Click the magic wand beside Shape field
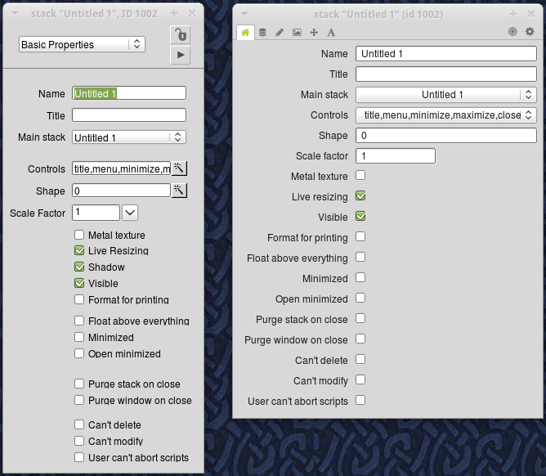The height and width of the screenshot is (476, 546). (180, 191)
